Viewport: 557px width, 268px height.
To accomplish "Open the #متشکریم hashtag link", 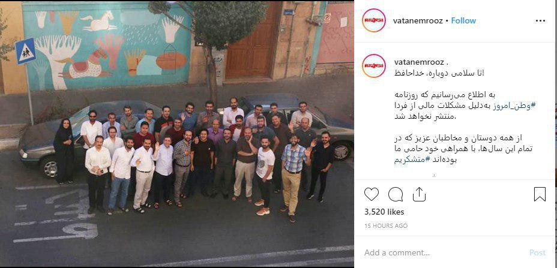I will coord(411,159).
